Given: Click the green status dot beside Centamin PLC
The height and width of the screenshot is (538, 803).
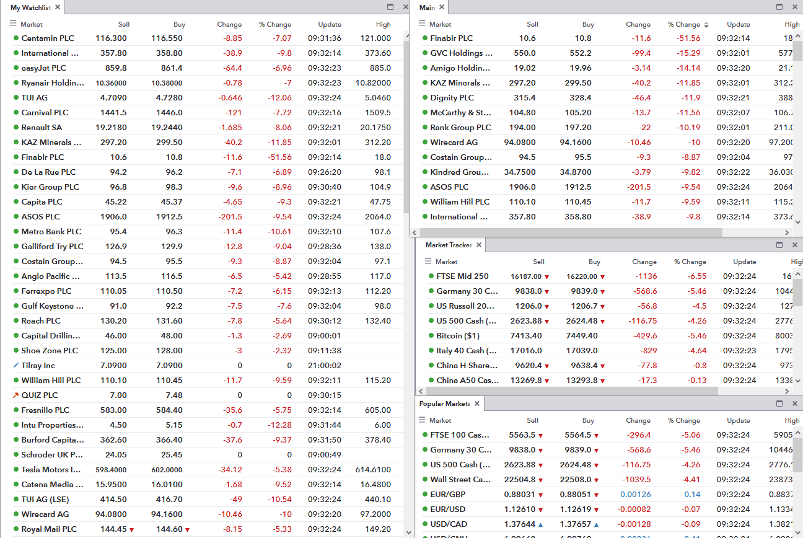Looking at the screenshot, I should point(16,38).
